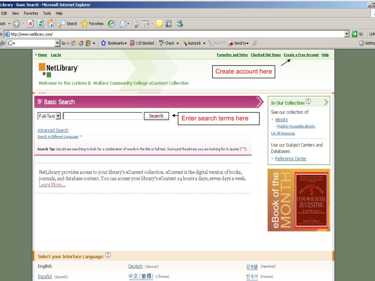
Task: Launch the Messenger icon
Action: pos(179,24)
